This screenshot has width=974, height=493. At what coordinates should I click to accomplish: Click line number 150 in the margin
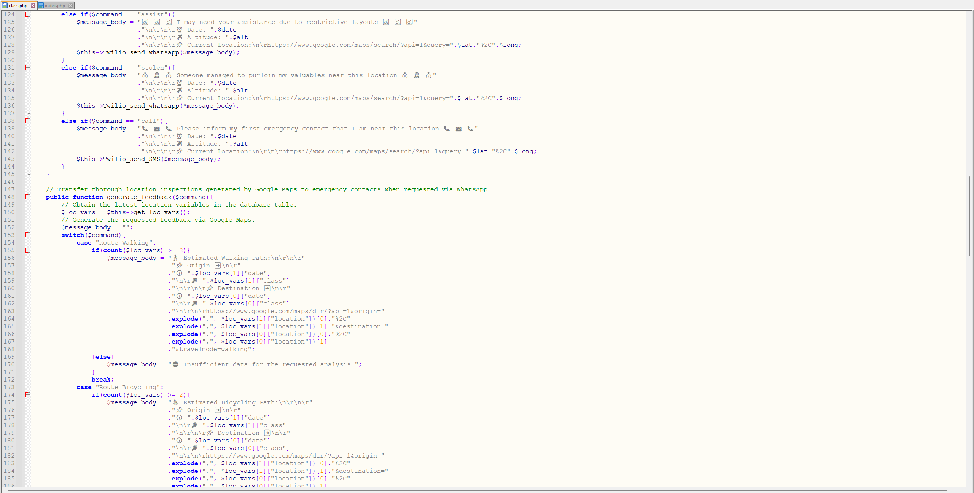[10, 212]
